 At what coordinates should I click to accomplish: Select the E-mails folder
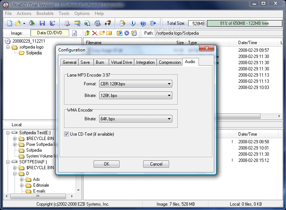click(39, 191)
